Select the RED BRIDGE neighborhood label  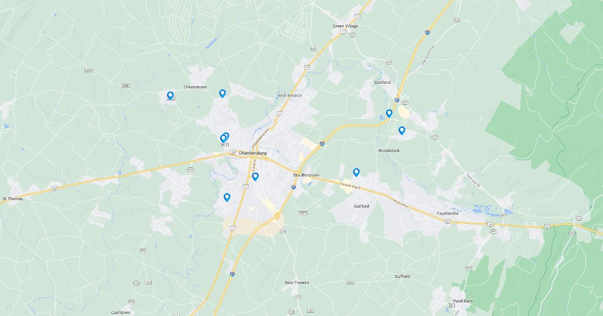(x=290, y=95)
